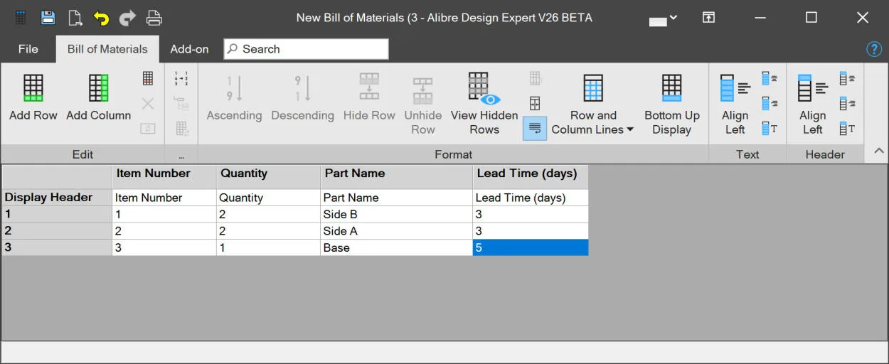
Task: Click Bottom Up Display icon
Action: click(672, 88)
